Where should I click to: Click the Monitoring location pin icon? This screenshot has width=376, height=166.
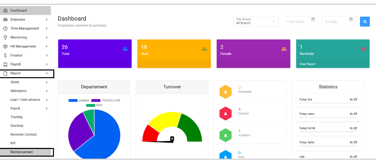point(5,37)
